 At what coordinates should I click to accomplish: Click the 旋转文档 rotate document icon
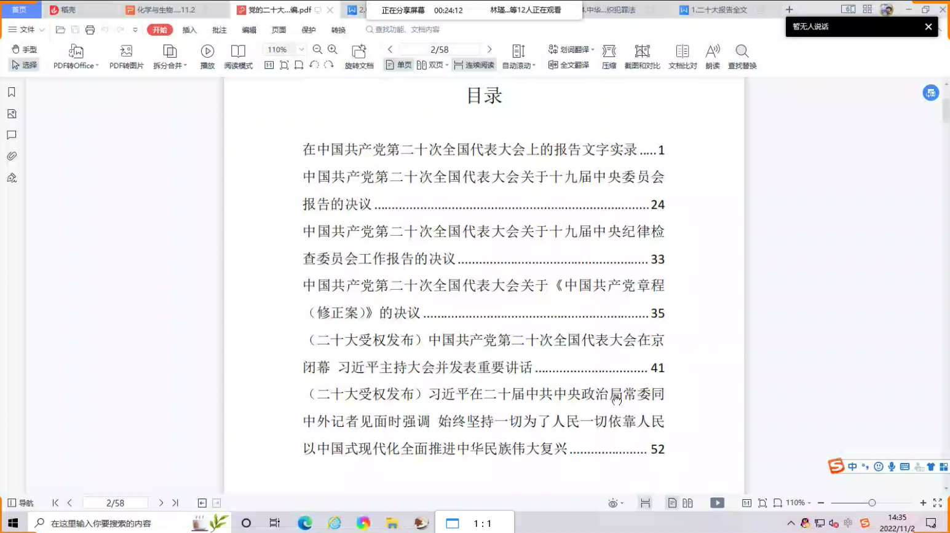(x=358, y=51)
